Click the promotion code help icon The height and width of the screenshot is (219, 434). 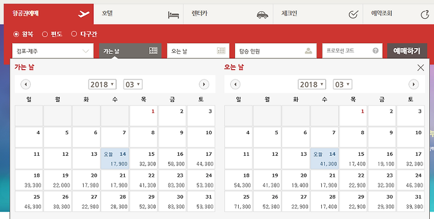click(376, 51)
